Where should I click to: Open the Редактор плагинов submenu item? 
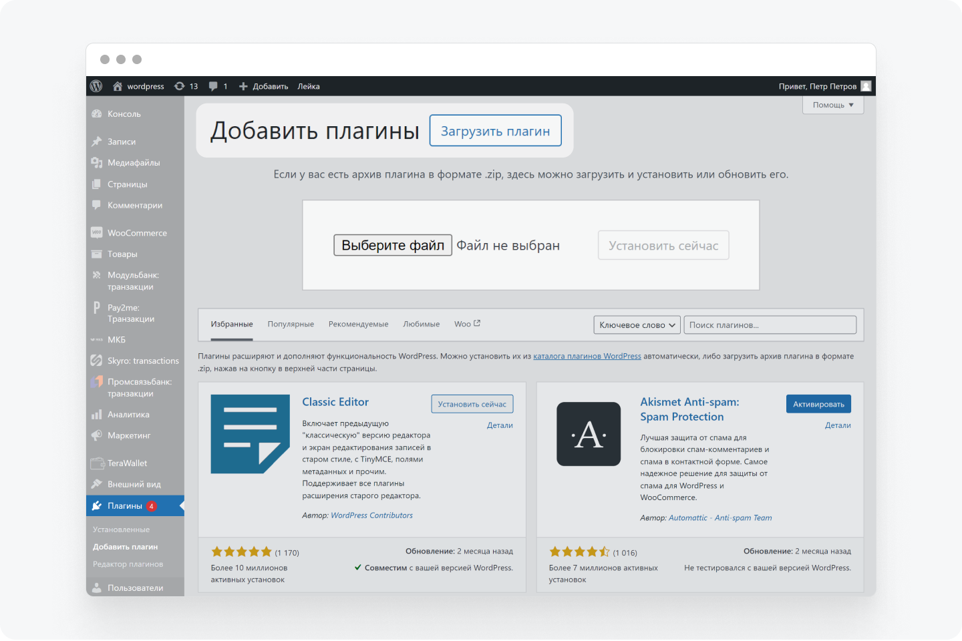click(x=128, y=564)
